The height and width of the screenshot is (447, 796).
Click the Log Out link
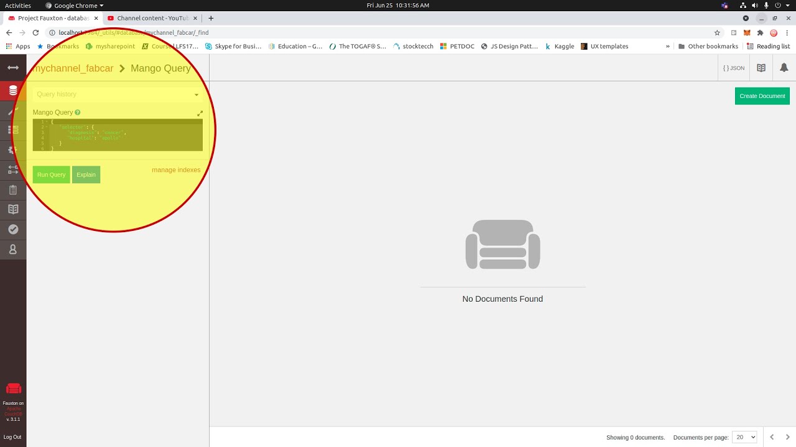point(12,437)
